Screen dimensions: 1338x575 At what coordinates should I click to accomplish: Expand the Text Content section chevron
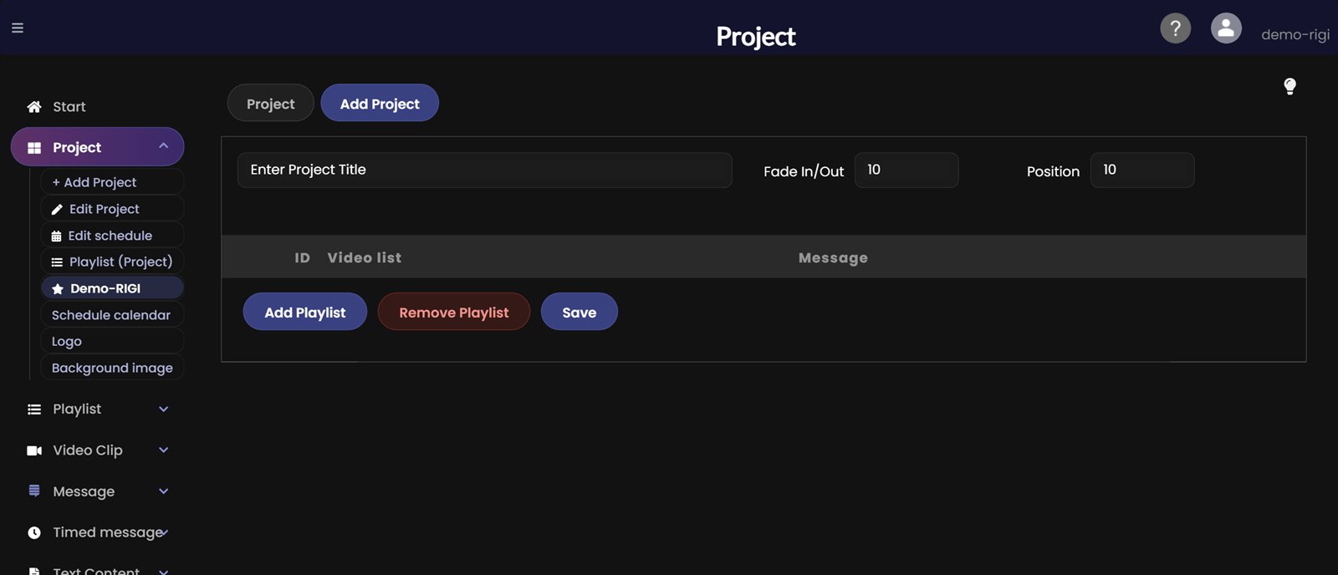(x=164, y=572)
